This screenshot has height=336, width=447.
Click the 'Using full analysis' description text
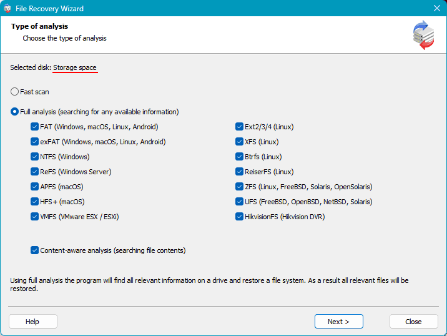pos(209,284)
